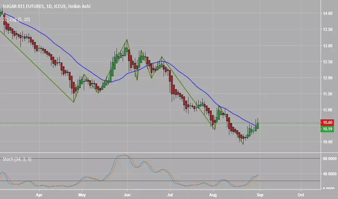Image resolution: width=338 pixels, height=199 pixels.
Task: Click the 10.00 price axis label
Action: 327,142
